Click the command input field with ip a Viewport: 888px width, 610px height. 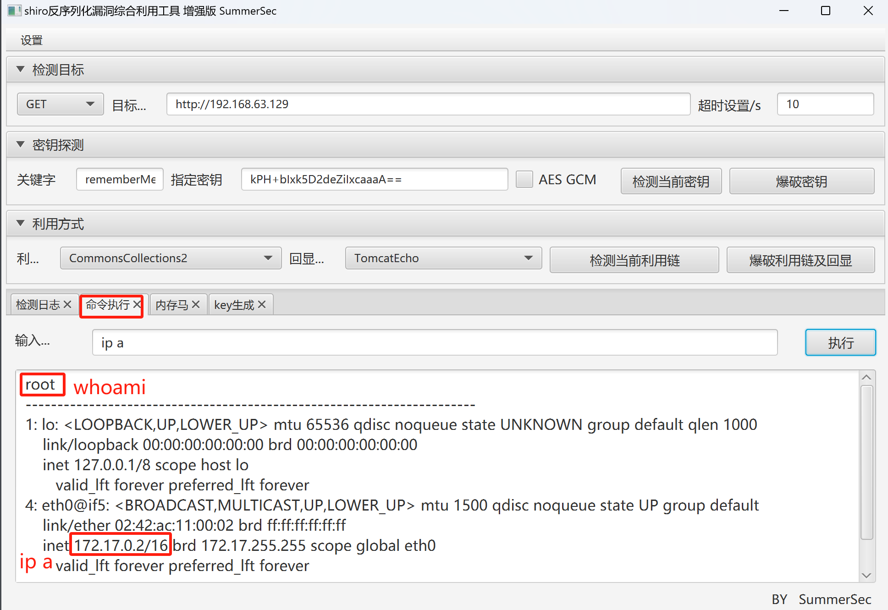click(435, 342)
